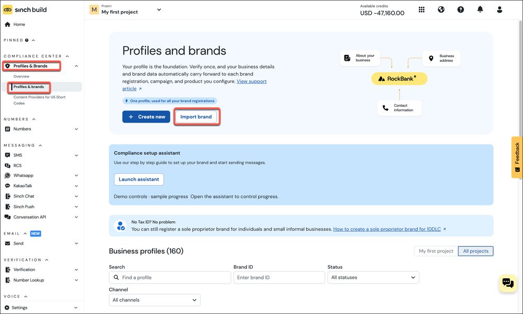Open sole proprietor brand for 10DLC link
This screenshot has height=314, width=523.
click(x=387, y=229)
